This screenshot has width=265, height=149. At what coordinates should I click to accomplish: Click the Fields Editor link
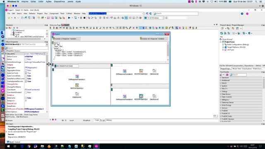coord(9,115)
